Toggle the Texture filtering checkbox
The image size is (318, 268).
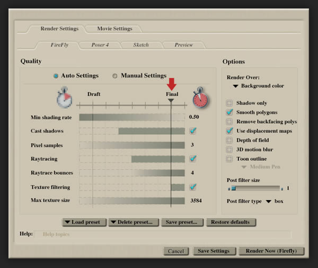(193, 187)
